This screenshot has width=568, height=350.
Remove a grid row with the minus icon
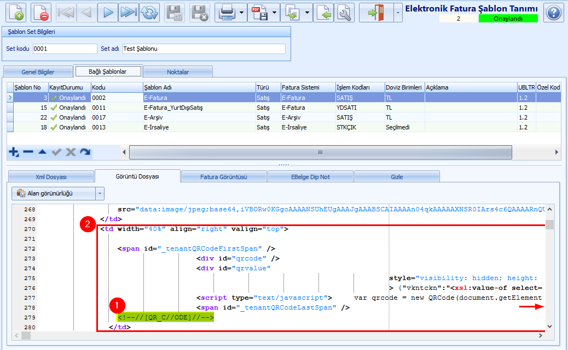click(x=28, y=152)
